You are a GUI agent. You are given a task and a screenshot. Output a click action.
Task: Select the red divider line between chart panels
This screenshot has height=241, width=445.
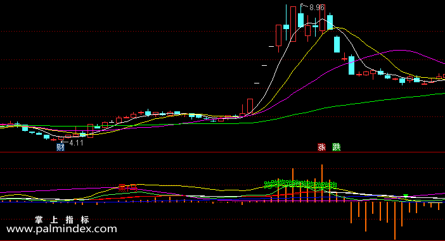[222, 152]
